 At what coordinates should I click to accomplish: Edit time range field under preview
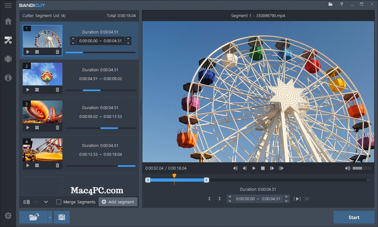click(258, 199)
